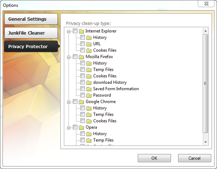This screenshot has width=217, height=169.
Task: Click folder icon beside IE History
Action: (x=89, y=38)
